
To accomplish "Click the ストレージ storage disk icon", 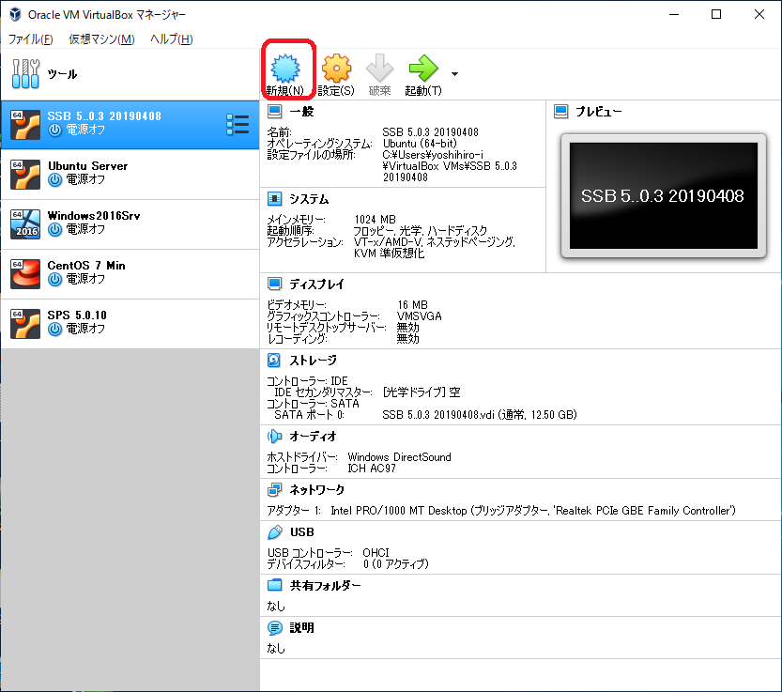I will 274,361.
